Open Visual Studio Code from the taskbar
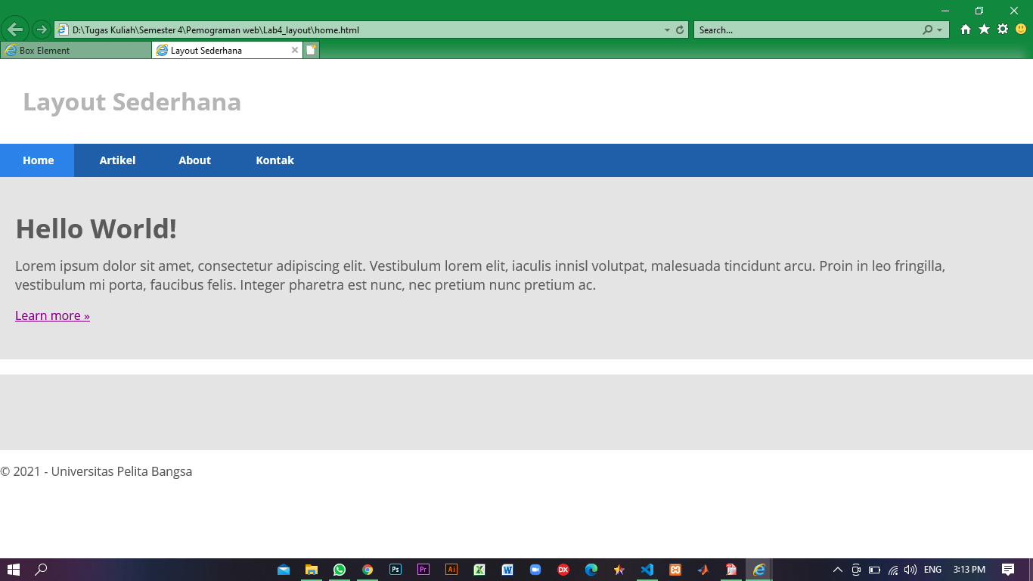The image size is (1033, 581). [x=647, y=570]
